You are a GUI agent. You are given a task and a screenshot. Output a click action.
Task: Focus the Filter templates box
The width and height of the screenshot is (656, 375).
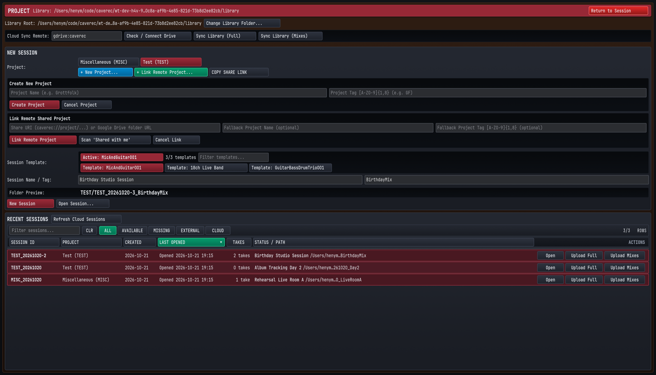pos(233,157)
